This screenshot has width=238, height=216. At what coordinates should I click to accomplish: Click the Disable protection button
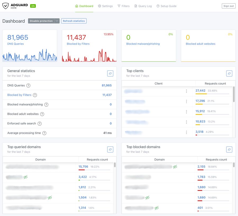pos(41,21)
